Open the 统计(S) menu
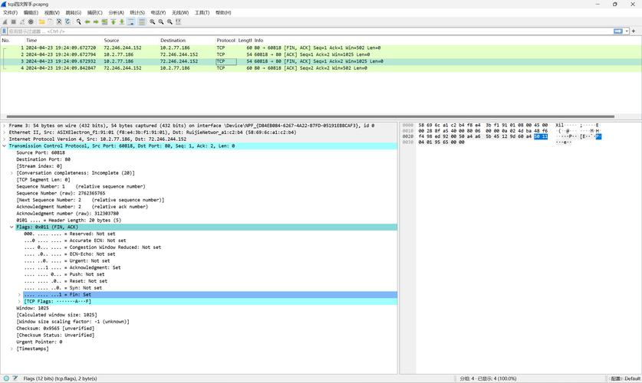 [137, 13]
